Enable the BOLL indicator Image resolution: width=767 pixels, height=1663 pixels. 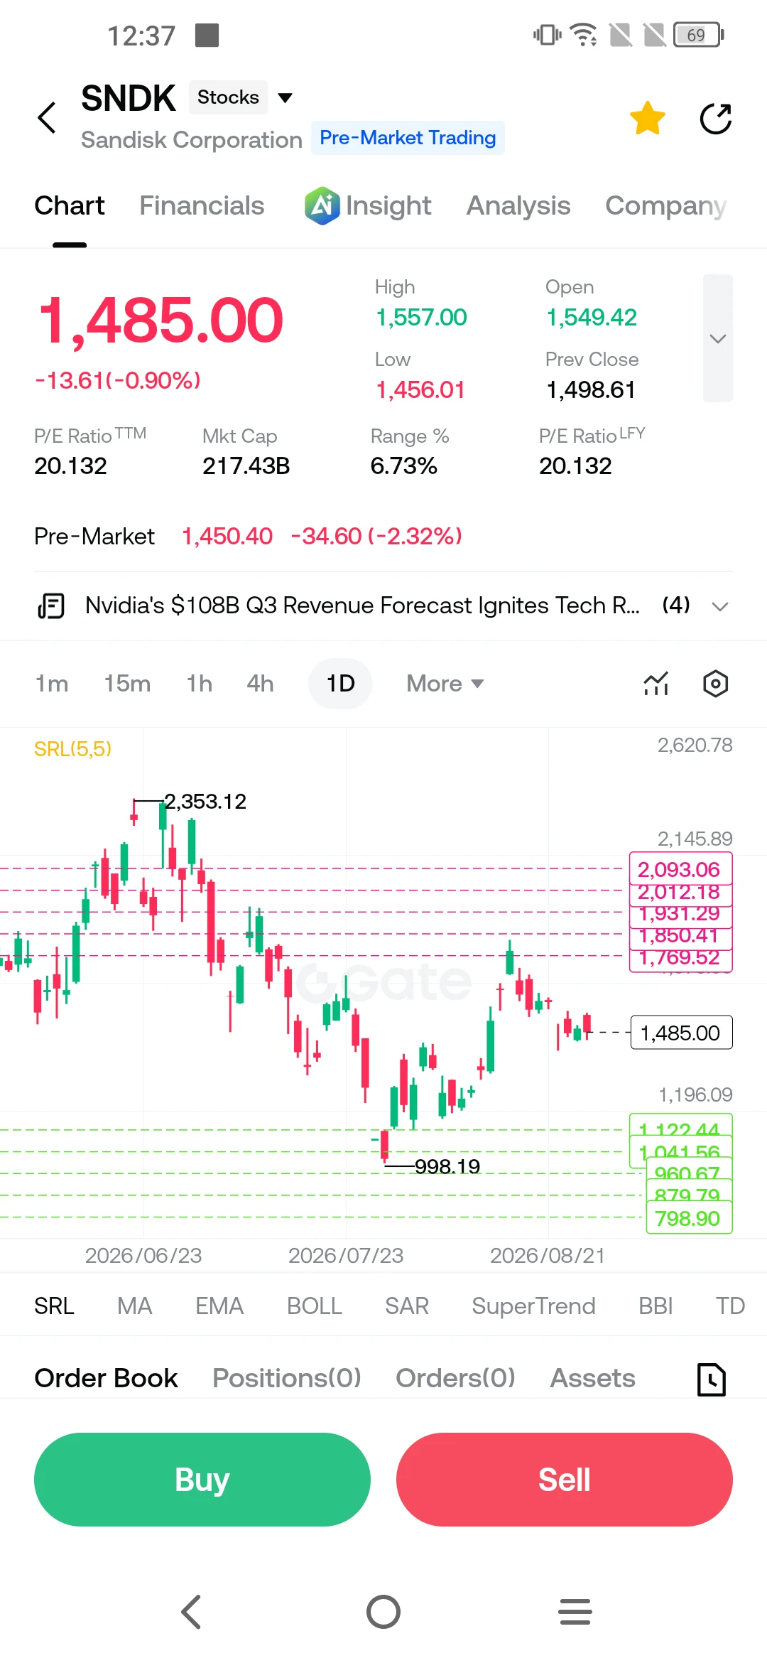pos(315,1306)
